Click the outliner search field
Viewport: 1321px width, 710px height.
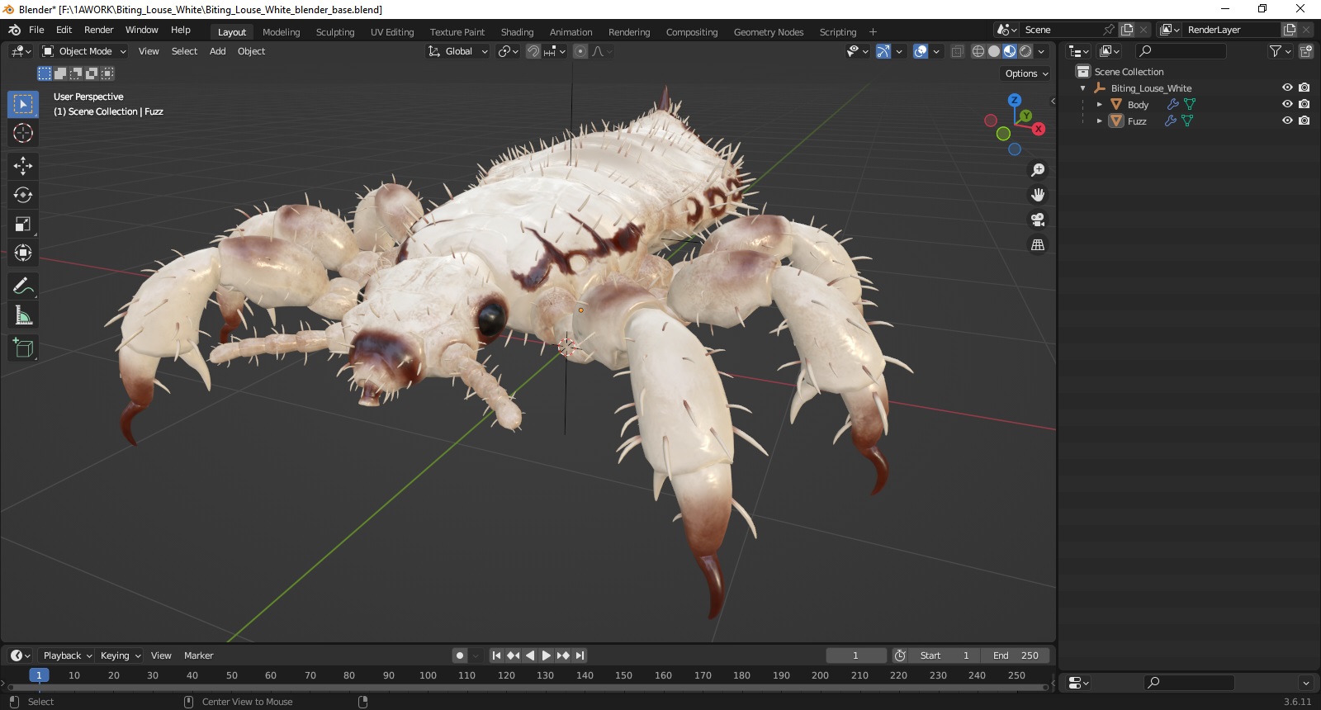[x=1181, y=51]
